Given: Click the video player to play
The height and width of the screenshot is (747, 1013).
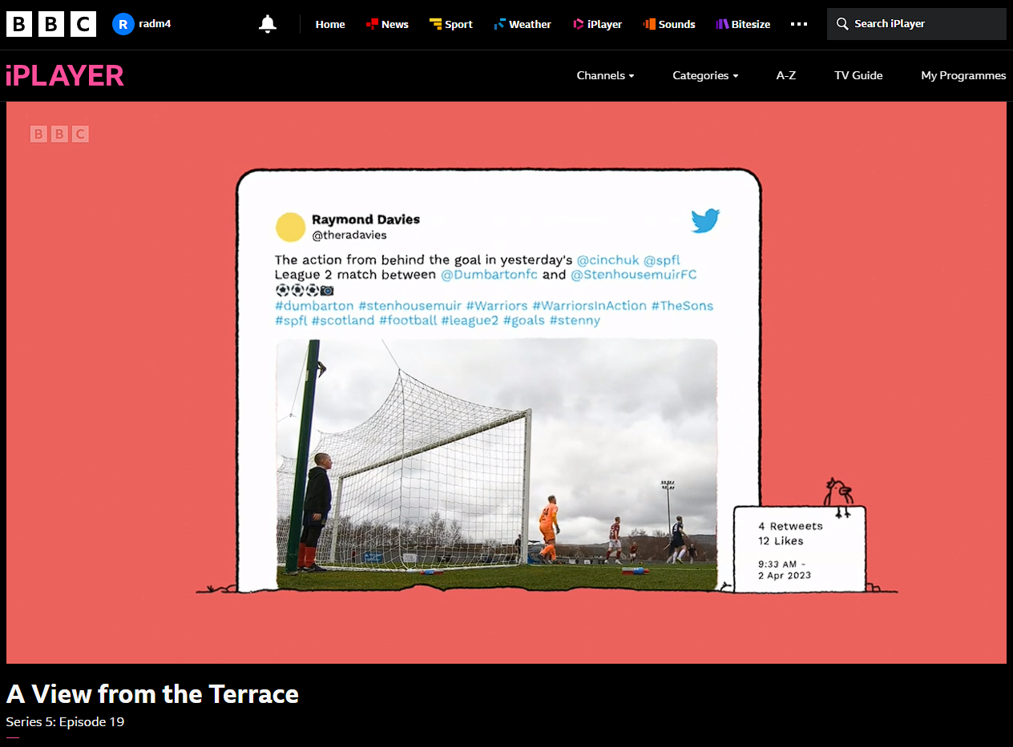Looking at the screenshot, I should pyautogui.click(x=507, y=383).
